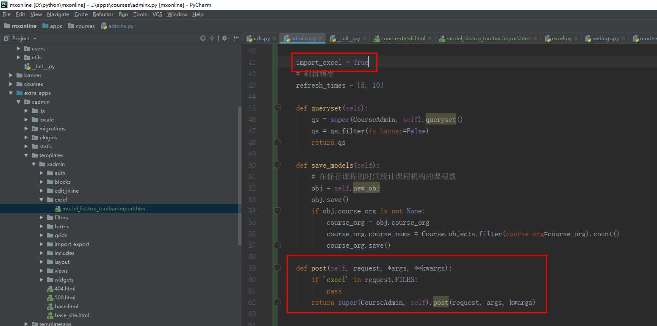Viewport: 657px width, 326px height.
Task: Click the mxonline breadcrumb
Action: coord(20,26)
